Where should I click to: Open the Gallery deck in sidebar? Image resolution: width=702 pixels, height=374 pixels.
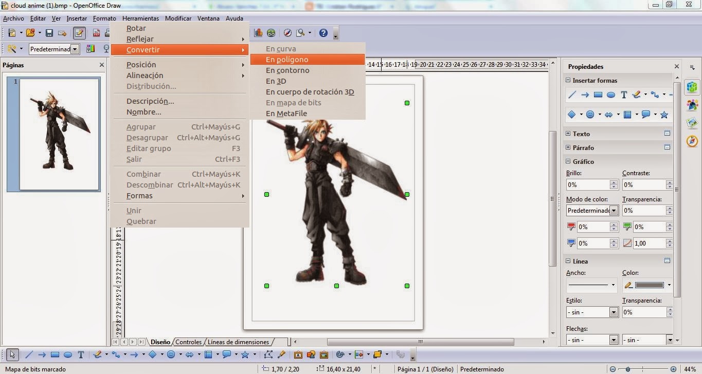[692, 123]
